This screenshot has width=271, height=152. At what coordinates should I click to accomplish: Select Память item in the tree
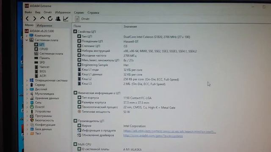pyautogui.click(x=44, y=58)
